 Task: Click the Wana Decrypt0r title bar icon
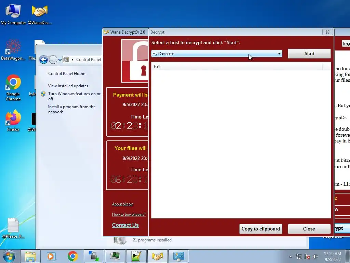(x=106, y=32)
